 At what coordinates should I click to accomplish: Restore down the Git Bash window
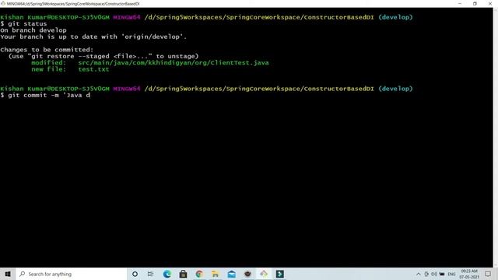point(475,3)
